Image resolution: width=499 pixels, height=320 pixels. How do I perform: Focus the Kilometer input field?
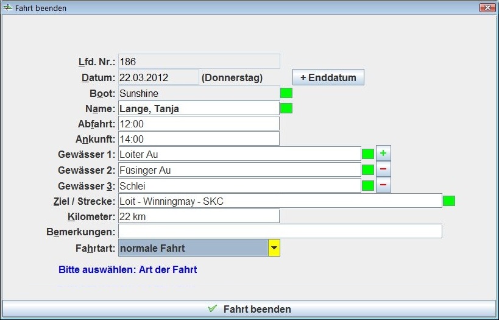(x=199, y=216)
